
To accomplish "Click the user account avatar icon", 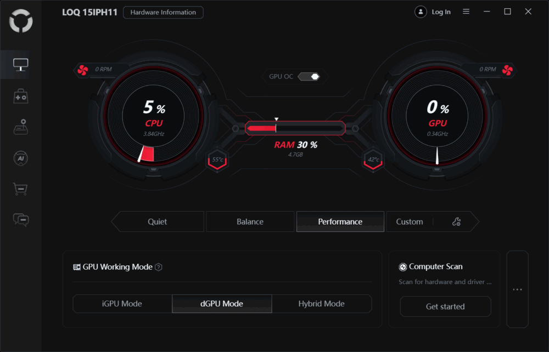I will [421, 12].
